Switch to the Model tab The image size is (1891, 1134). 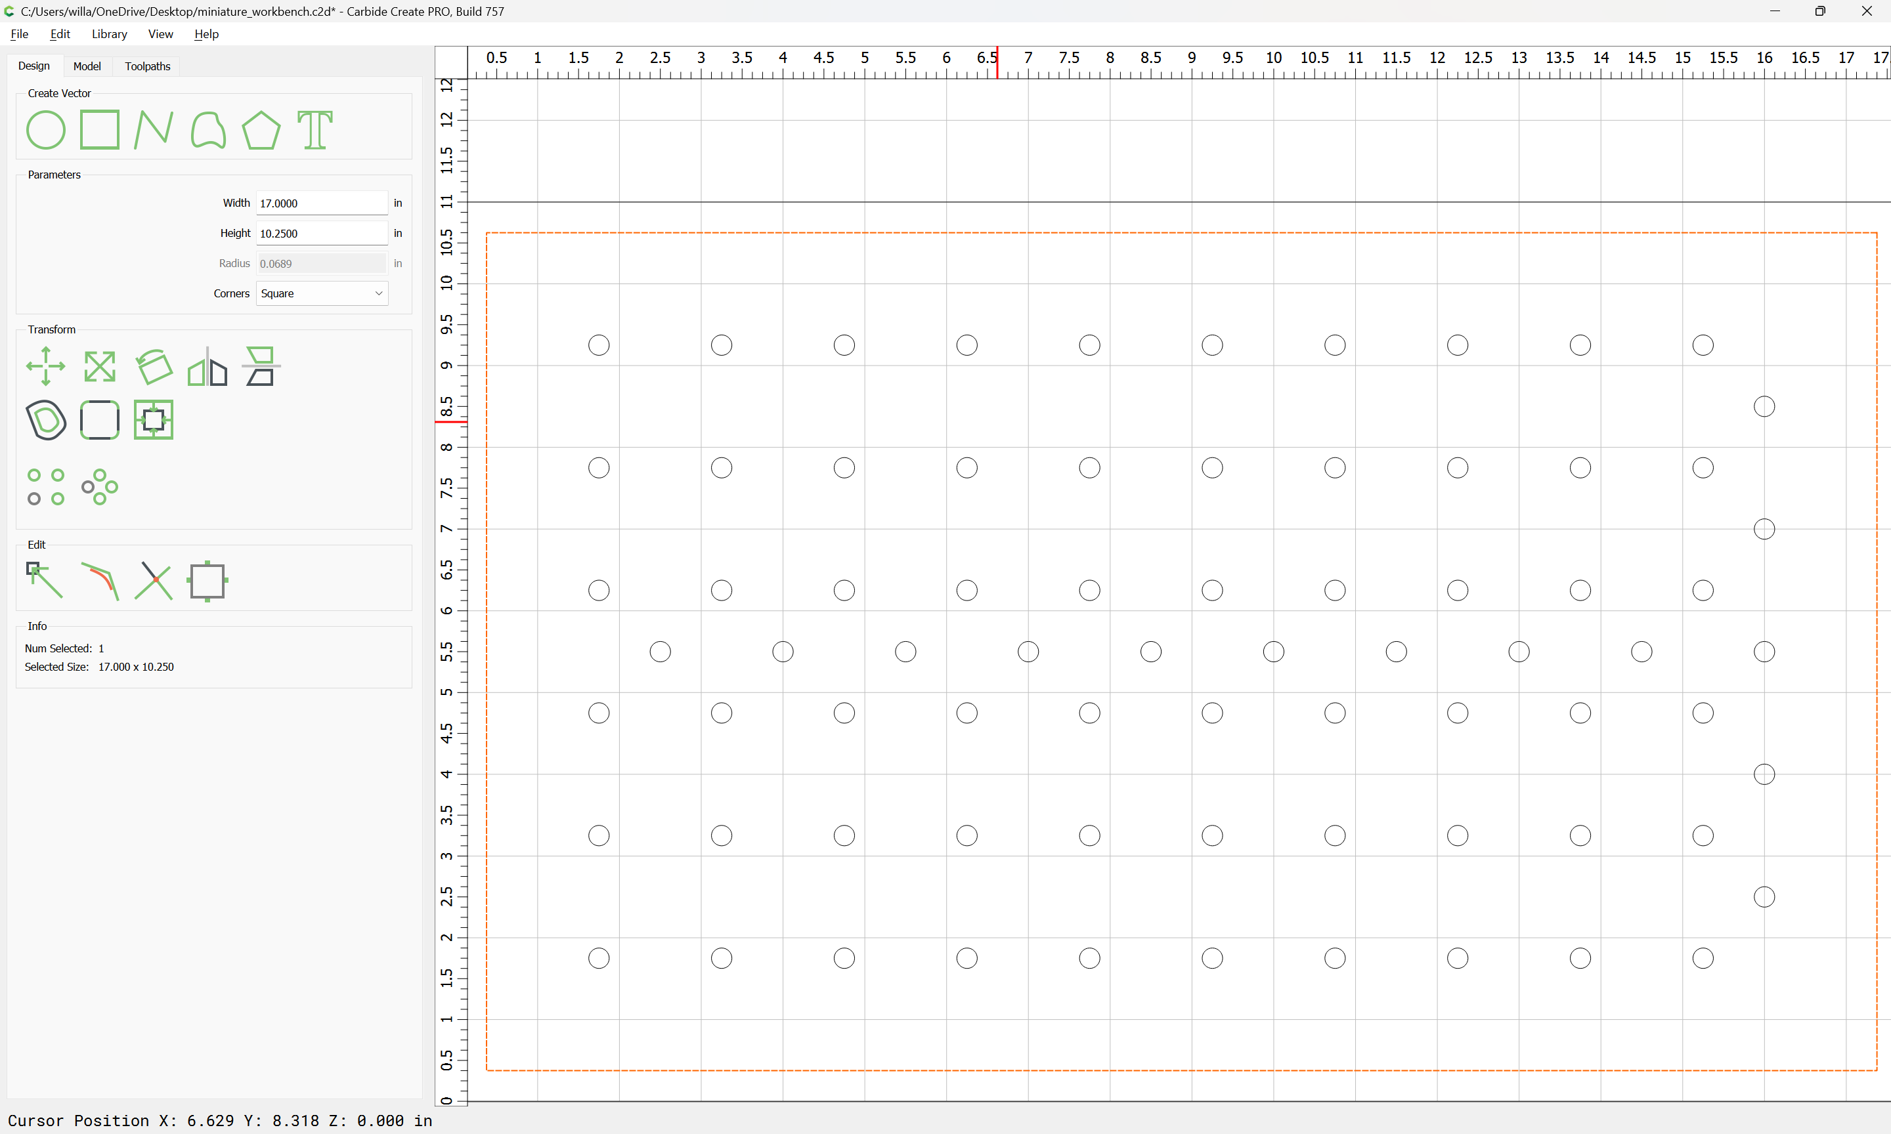(x=87, y=66)
